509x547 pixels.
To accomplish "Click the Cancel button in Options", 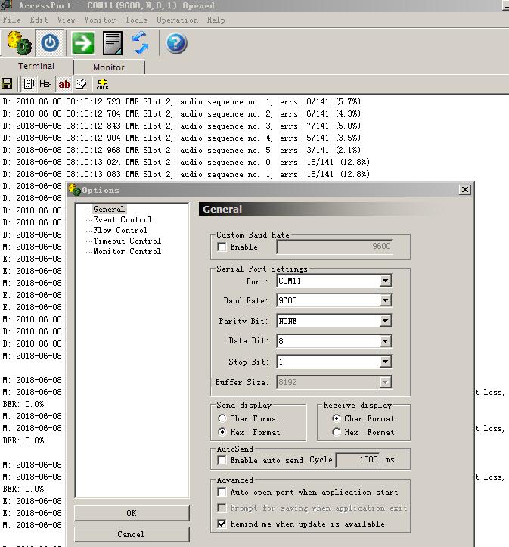I will pyautogui.click(x=132, y=534).
